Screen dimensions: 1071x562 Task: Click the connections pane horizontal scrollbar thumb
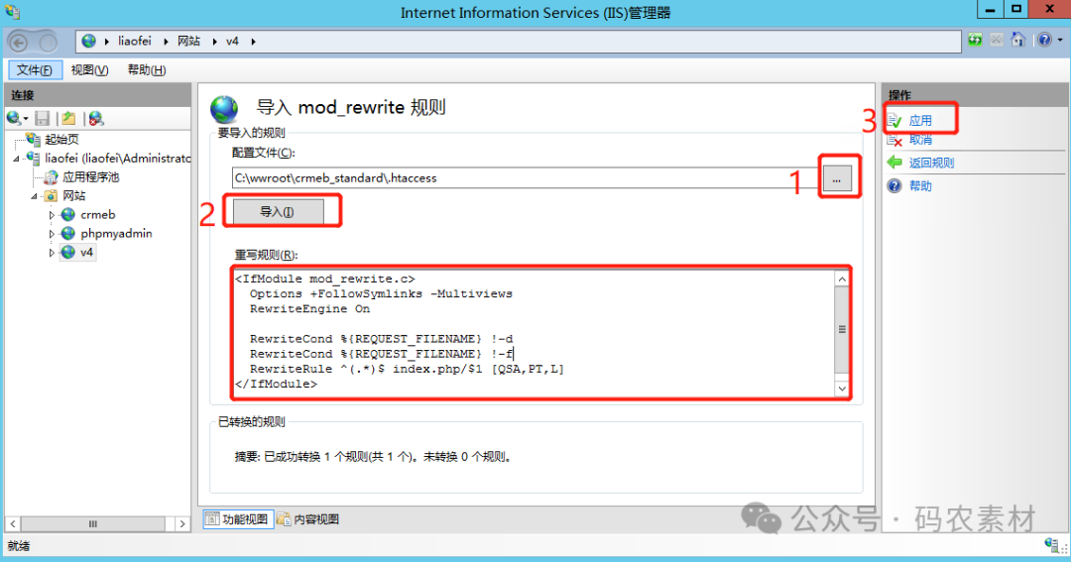click(x=93, y=523)
